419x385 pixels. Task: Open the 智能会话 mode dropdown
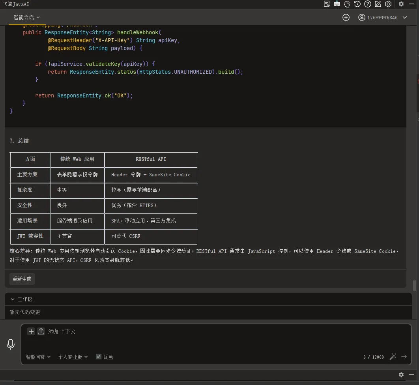tap(27, 17)
